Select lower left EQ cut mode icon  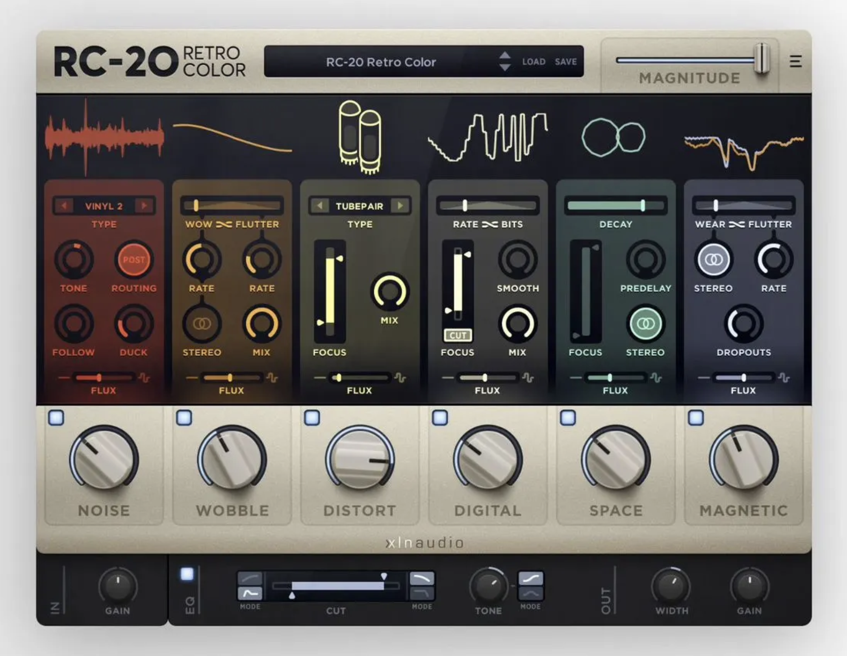[x=250, y=593]
